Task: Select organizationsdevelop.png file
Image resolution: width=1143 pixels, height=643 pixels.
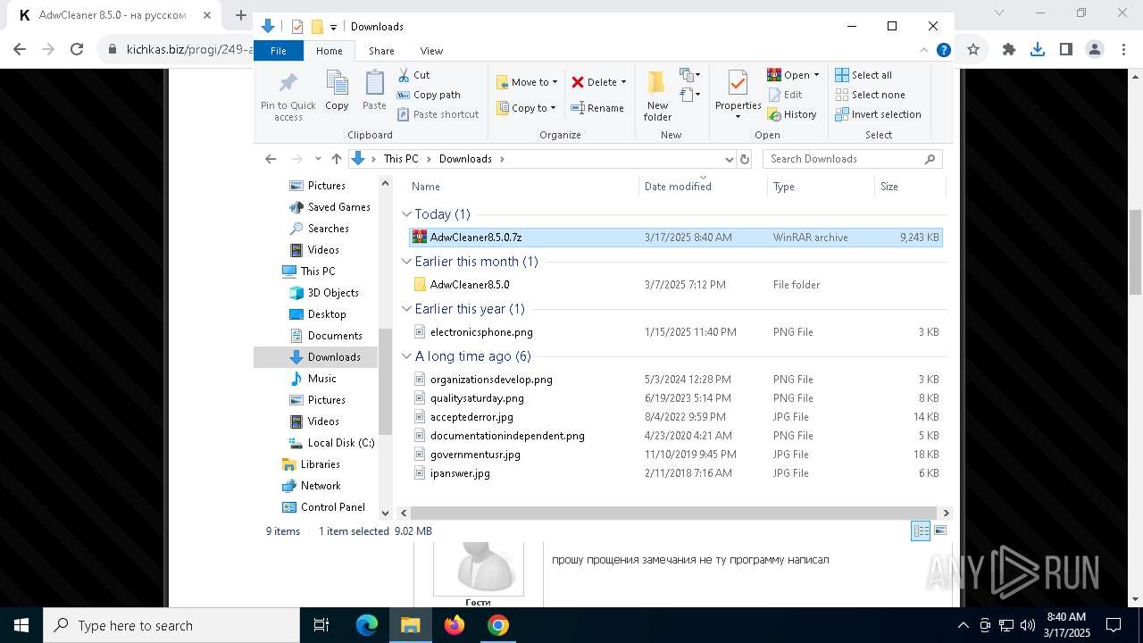Action: (x=675, y=380)
